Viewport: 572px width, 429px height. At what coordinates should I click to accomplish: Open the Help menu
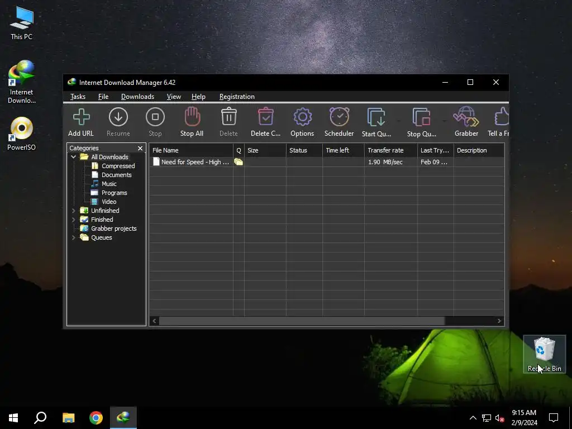(198, 97)
